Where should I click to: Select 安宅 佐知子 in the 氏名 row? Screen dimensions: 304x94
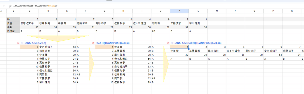click(x=29, y=23)
